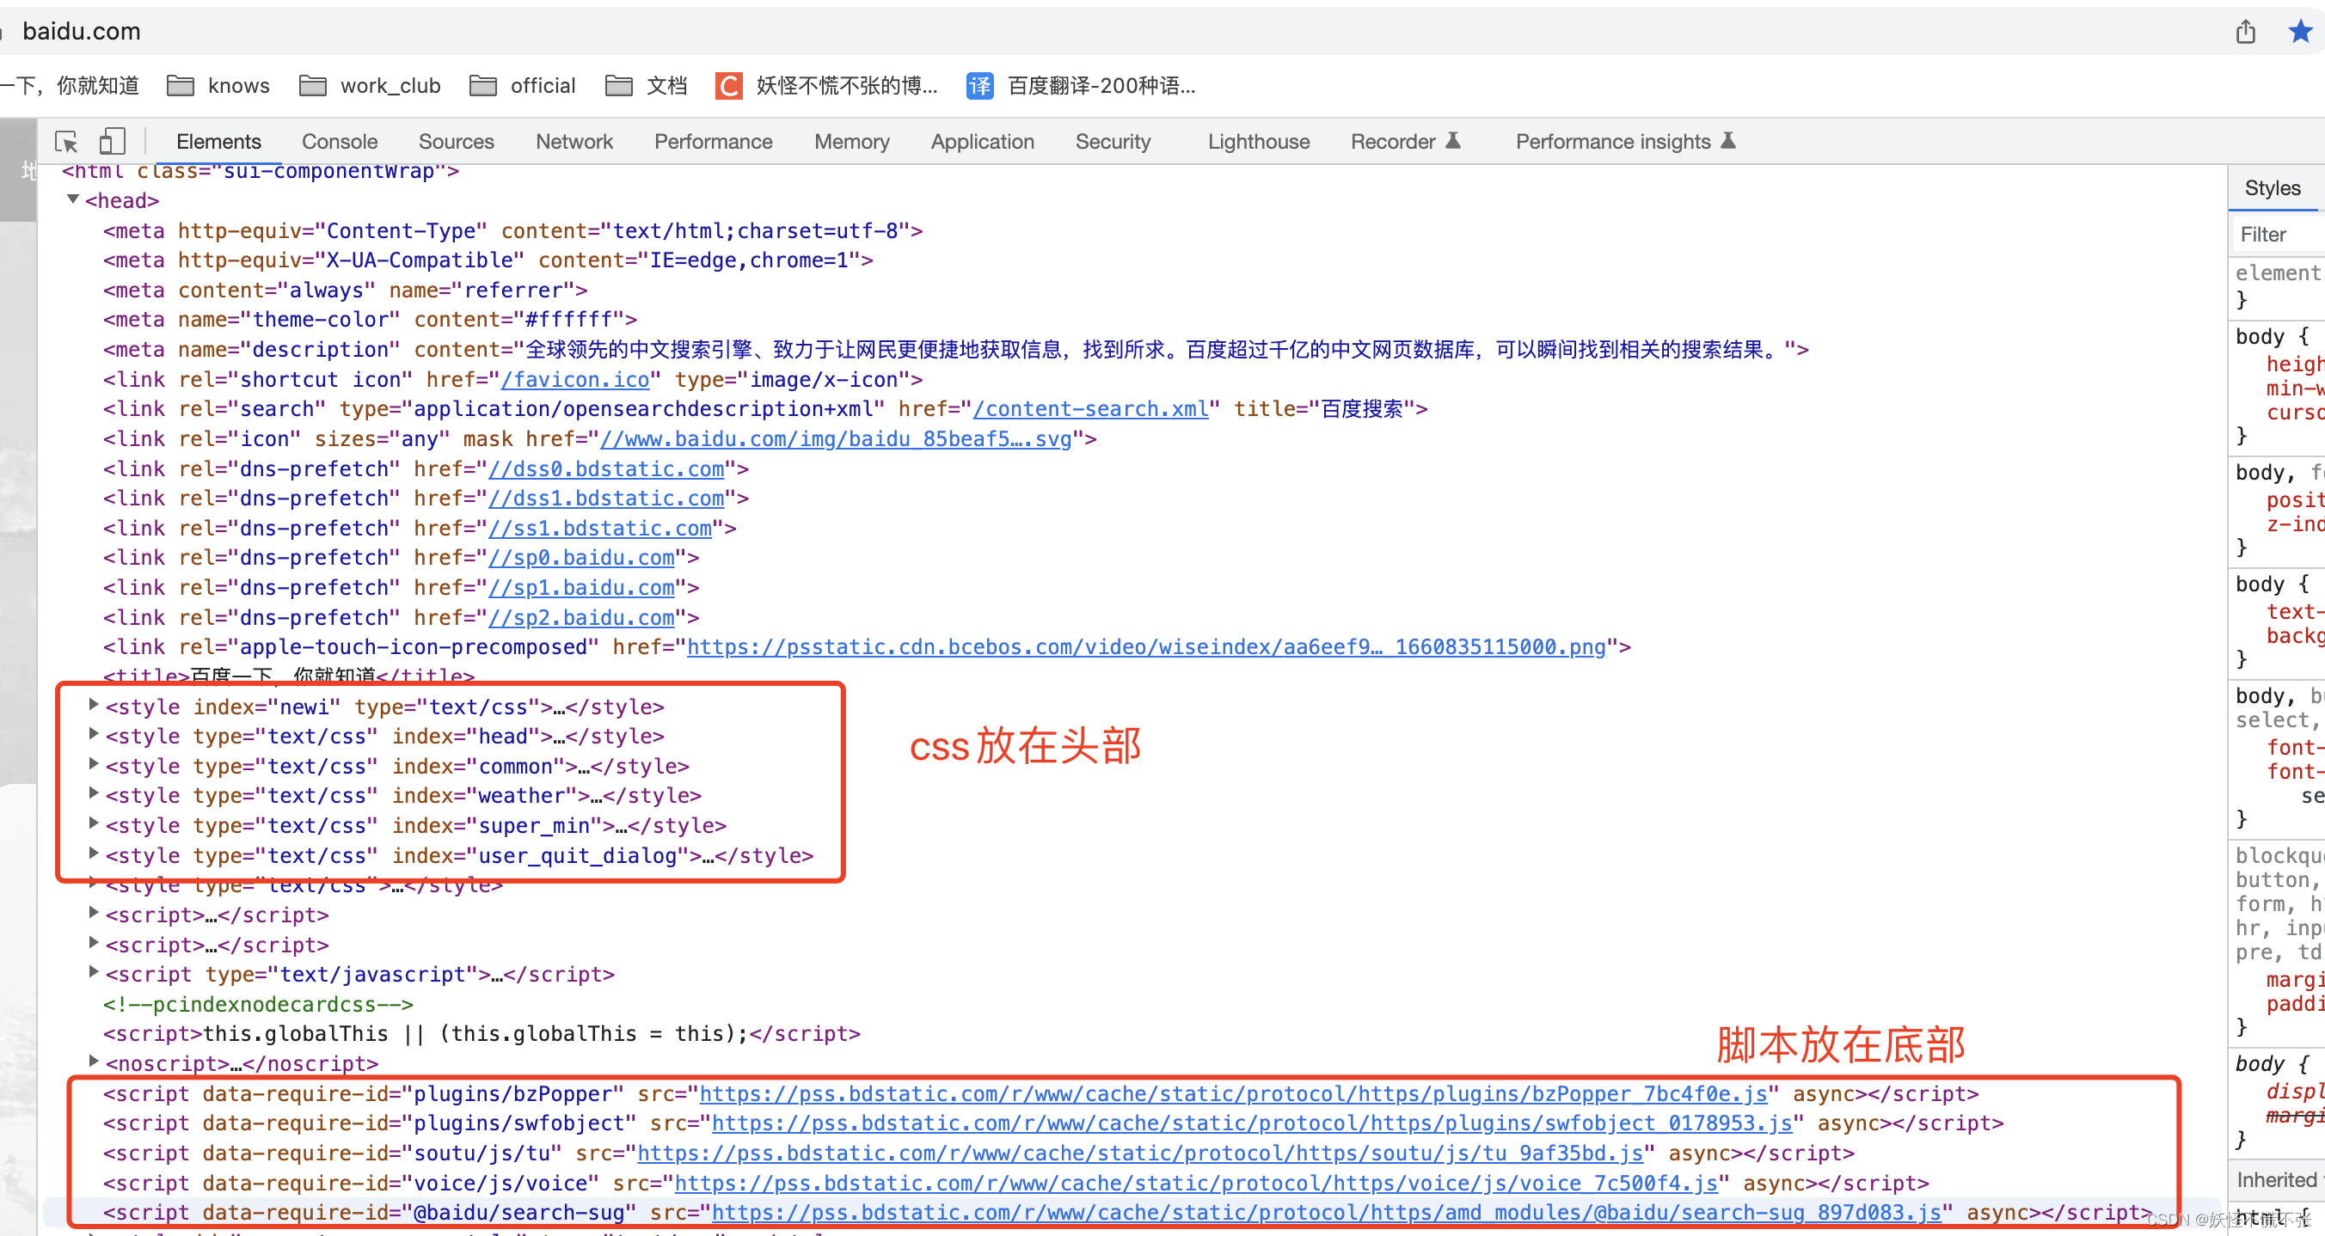The height and width of the screenshot is (1236, 2325).
Task: Select the meta name="description" line
Action: [x=955, y=349]
